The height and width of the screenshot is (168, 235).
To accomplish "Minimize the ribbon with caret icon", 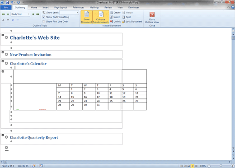I will (x=229, y=7).
